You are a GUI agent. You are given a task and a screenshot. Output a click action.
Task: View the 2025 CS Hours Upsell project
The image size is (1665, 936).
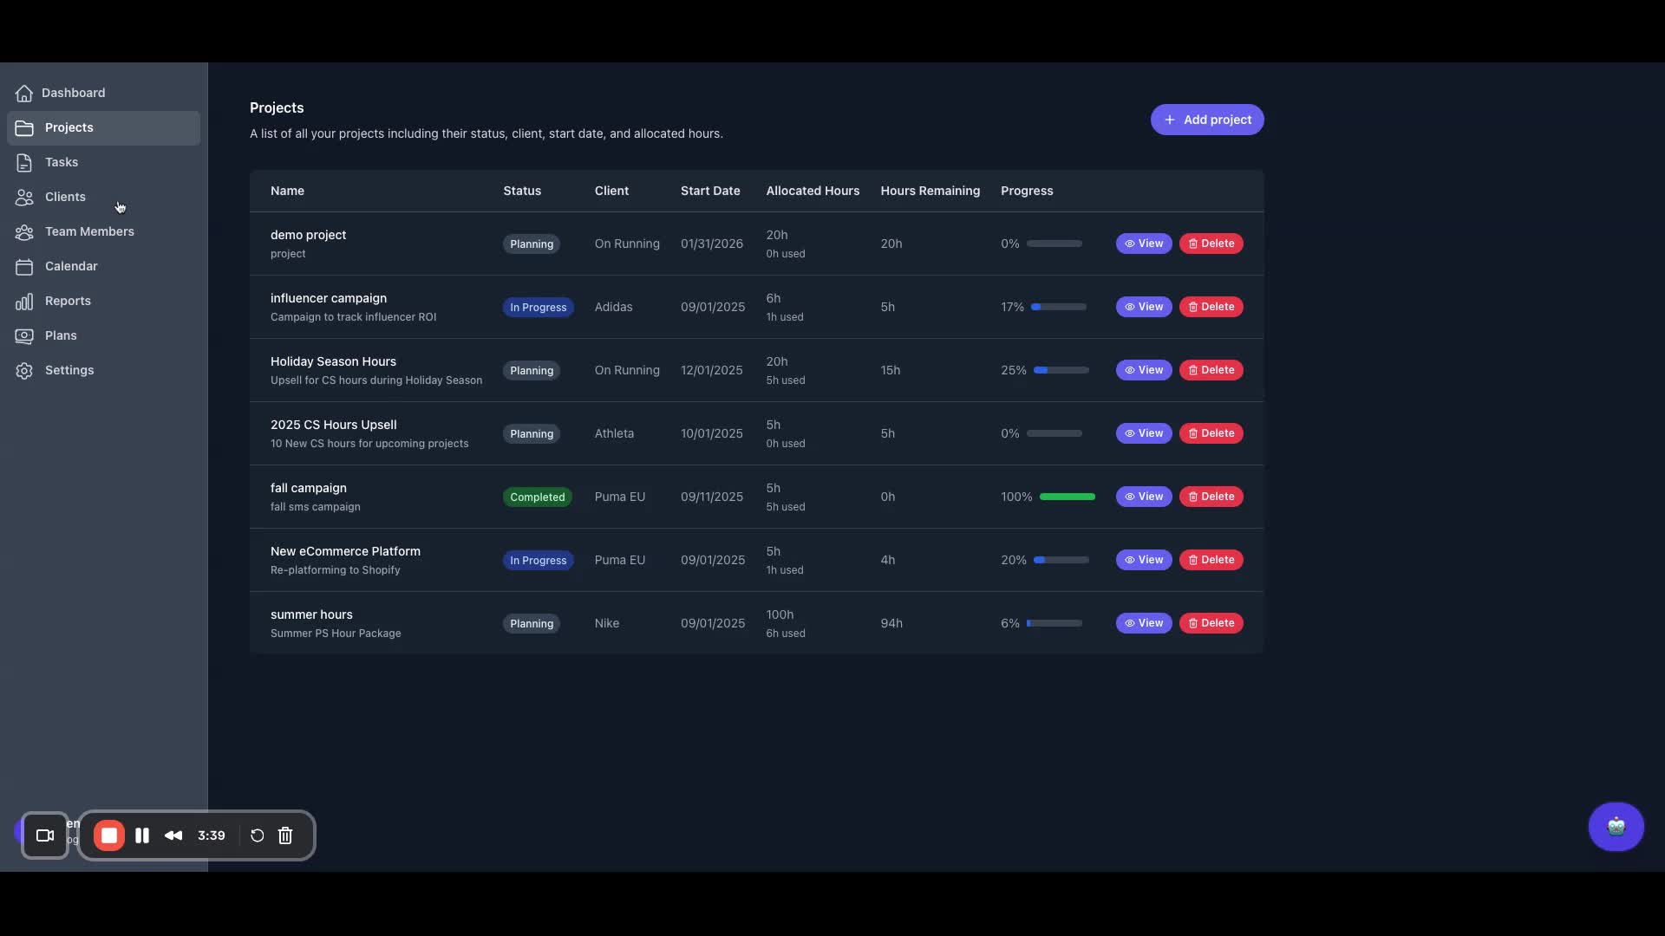1144,433
